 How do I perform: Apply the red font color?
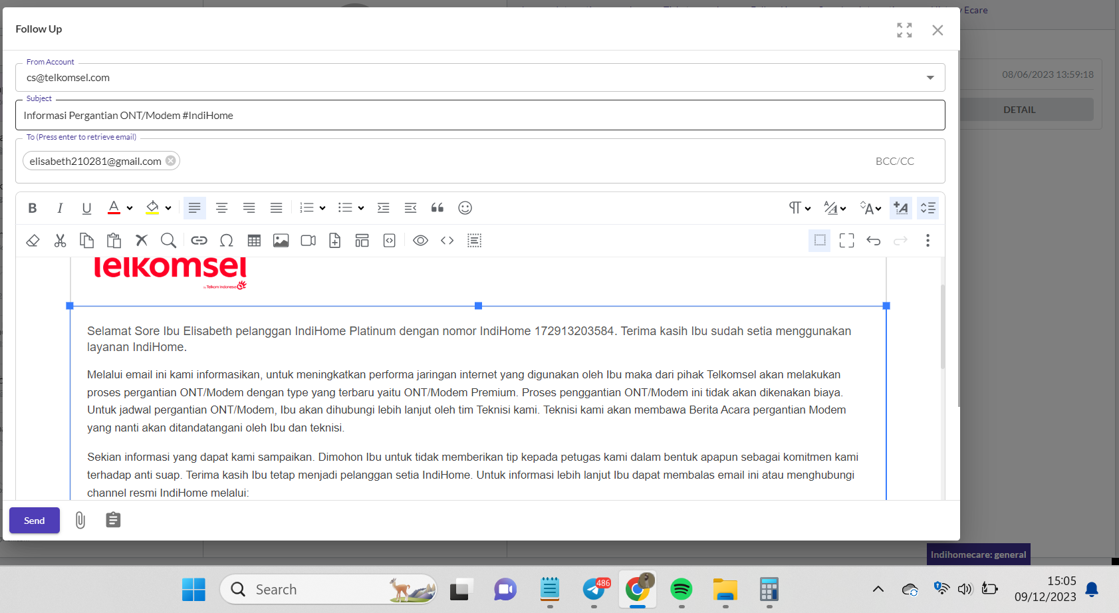coord(114,208)
